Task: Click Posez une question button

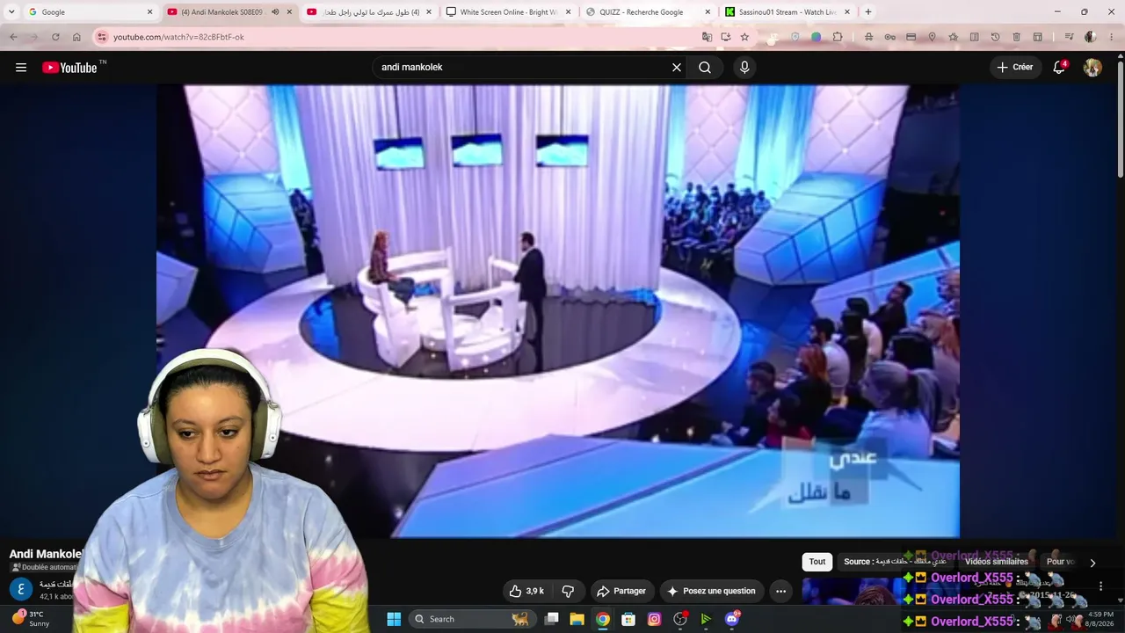Action: (712, 591)
